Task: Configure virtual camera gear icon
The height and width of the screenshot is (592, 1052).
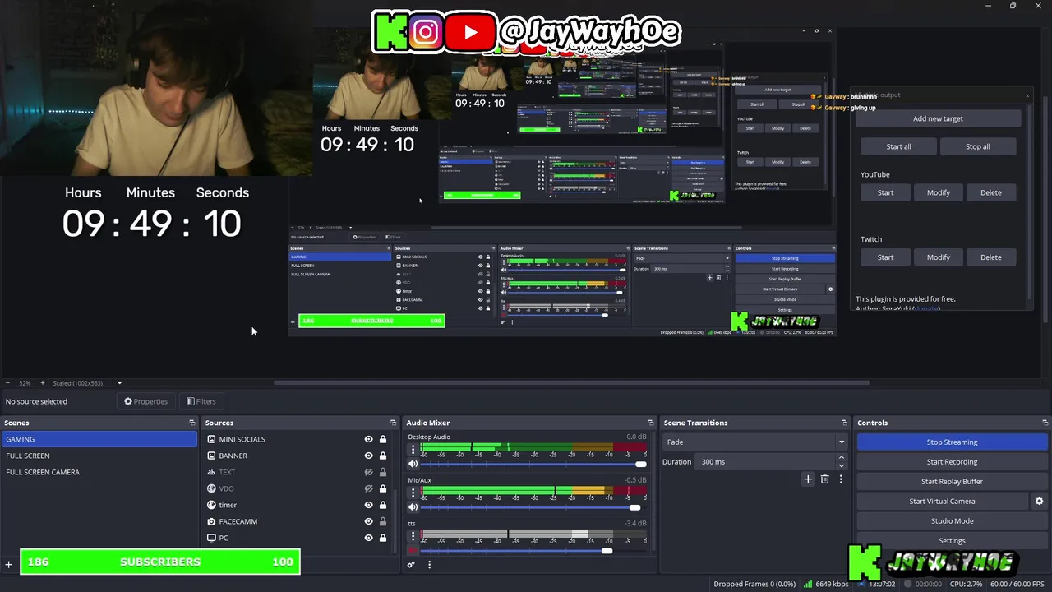Action: 1039,501
